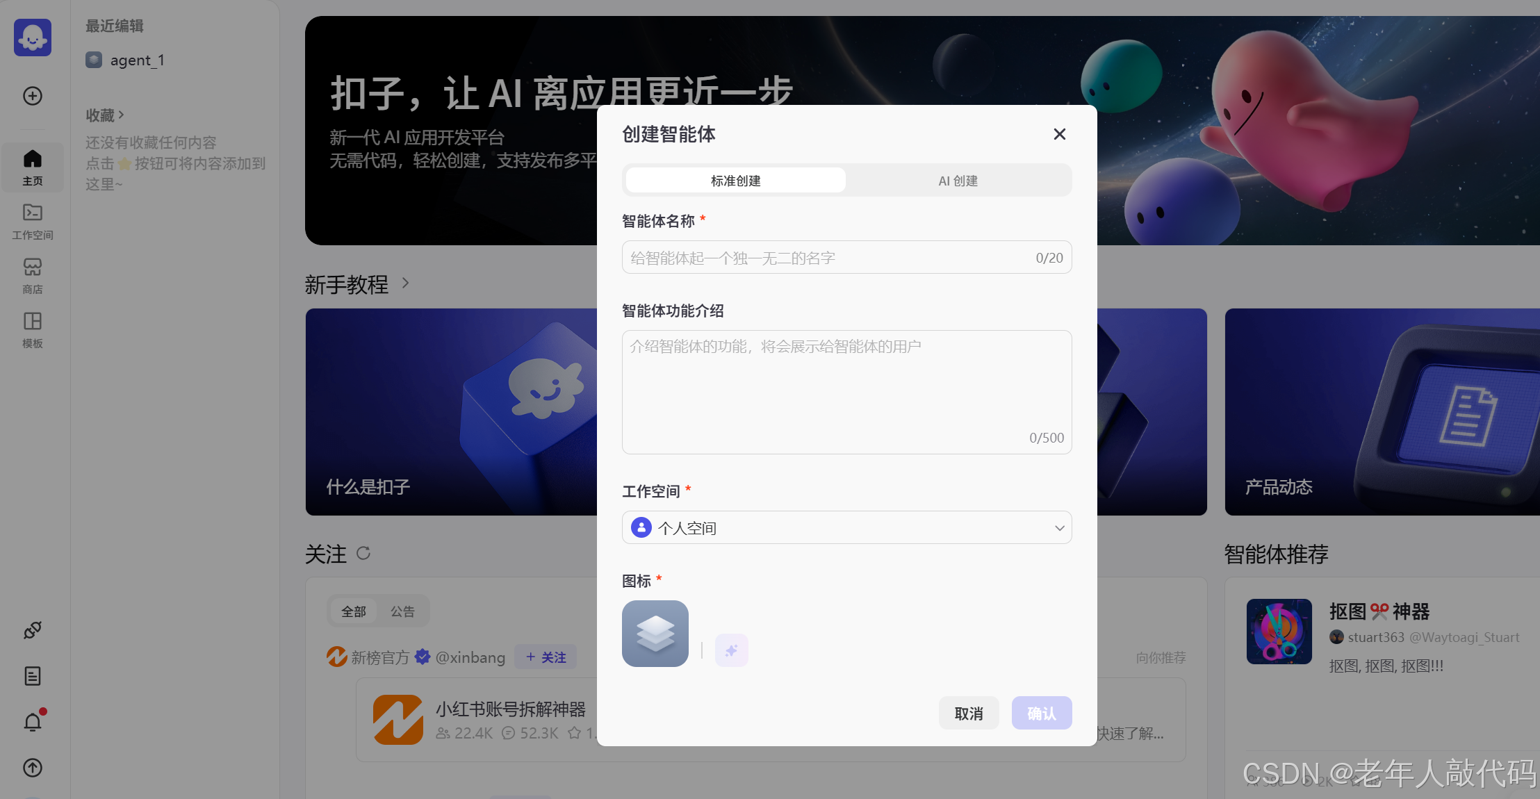Select the 标准创建 tab
This screenshot has width=1540, height=799.
pos(735,181)
